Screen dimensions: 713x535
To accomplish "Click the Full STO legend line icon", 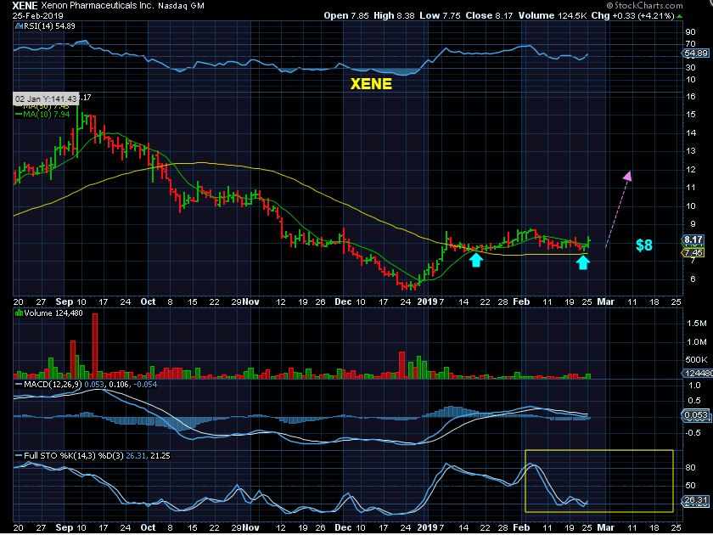I will pyautogui.click(x=17, y=456).
